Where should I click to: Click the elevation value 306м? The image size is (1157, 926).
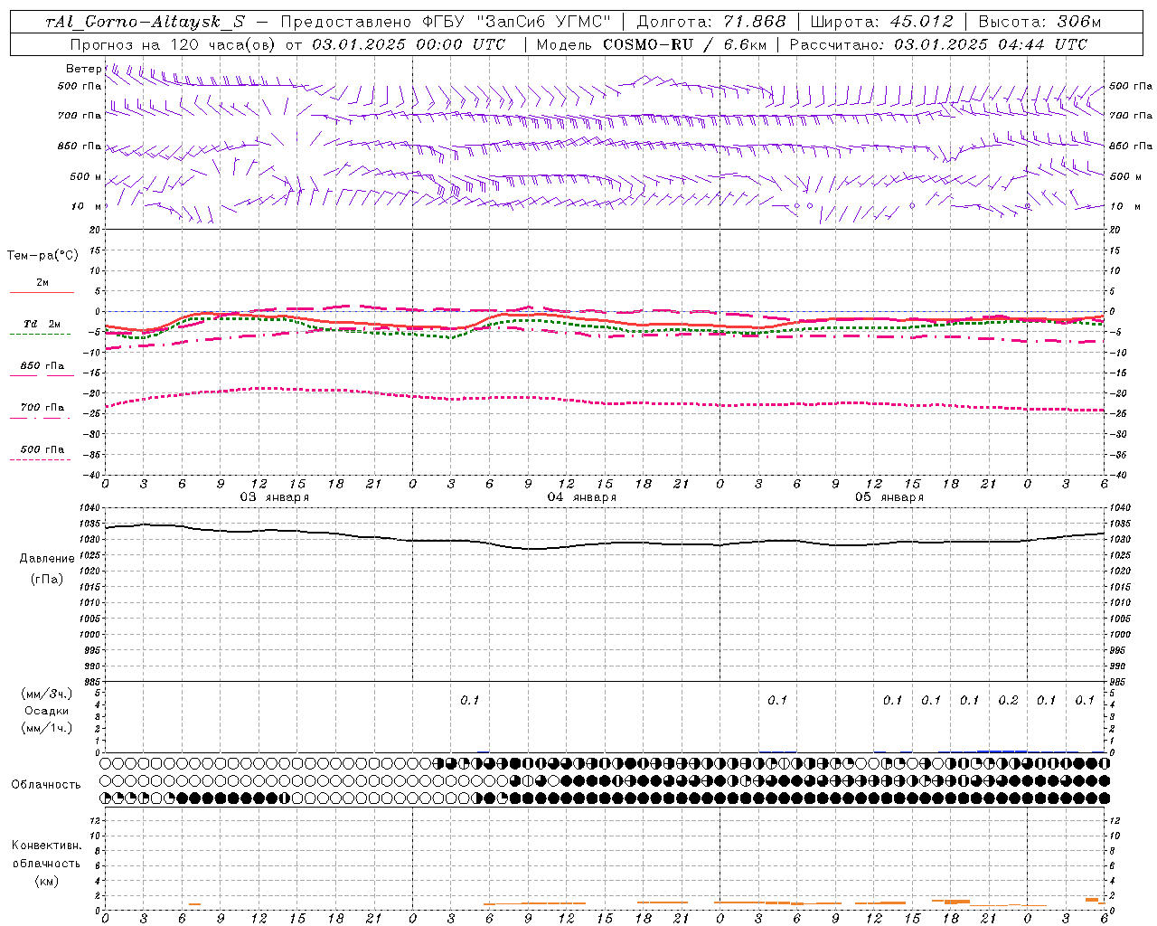pyautogui.click(x=1078, y=22)
